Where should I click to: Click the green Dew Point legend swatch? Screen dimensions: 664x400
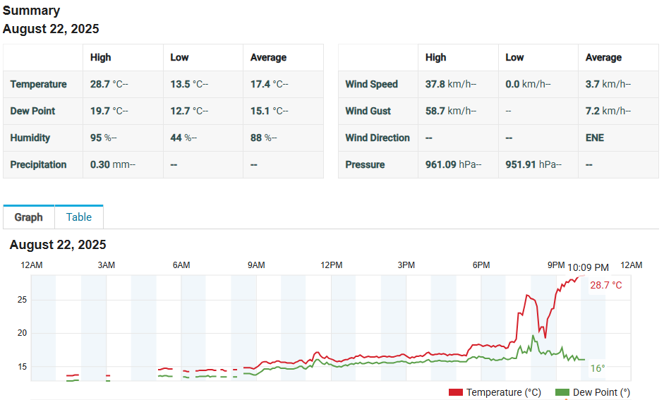pyautogui.click(x=562, y=392)
